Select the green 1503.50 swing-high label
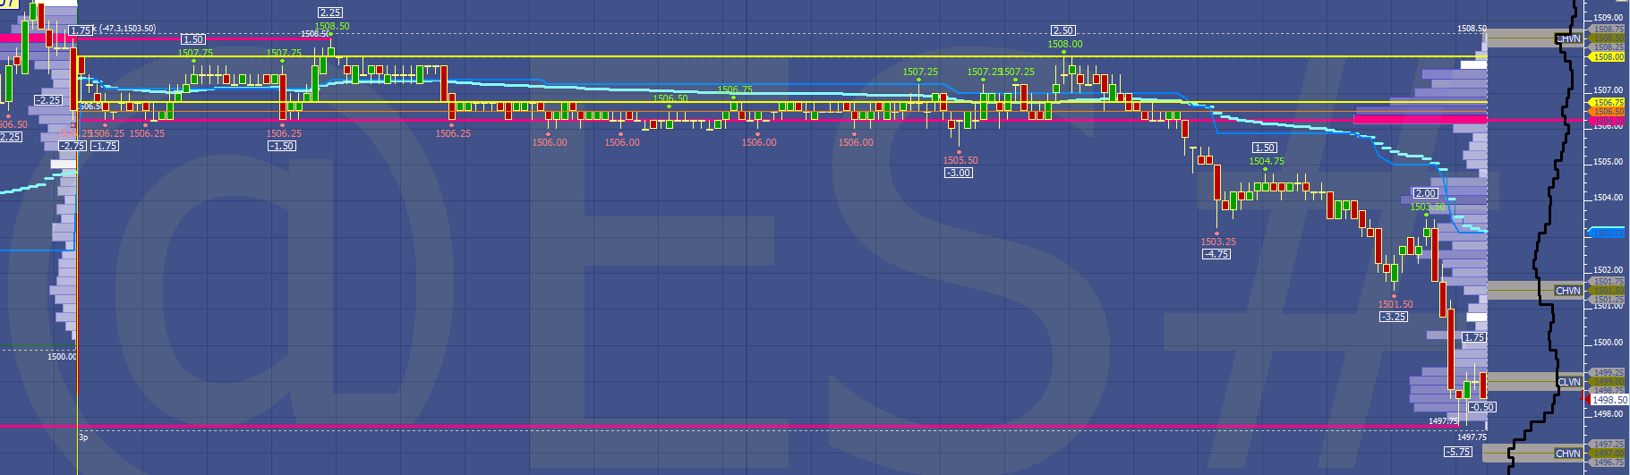Screen dimensions: 1630x475 tap(1428, 207)
